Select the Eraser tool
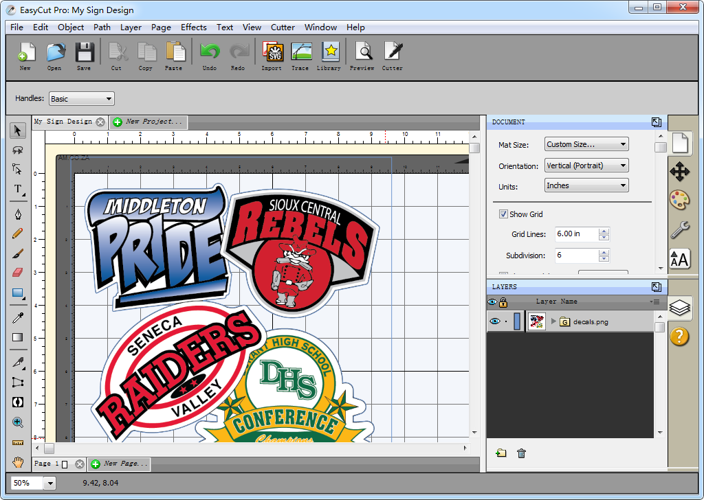The height and width of the screenshot is (500, 704). (x=16, y=271)
